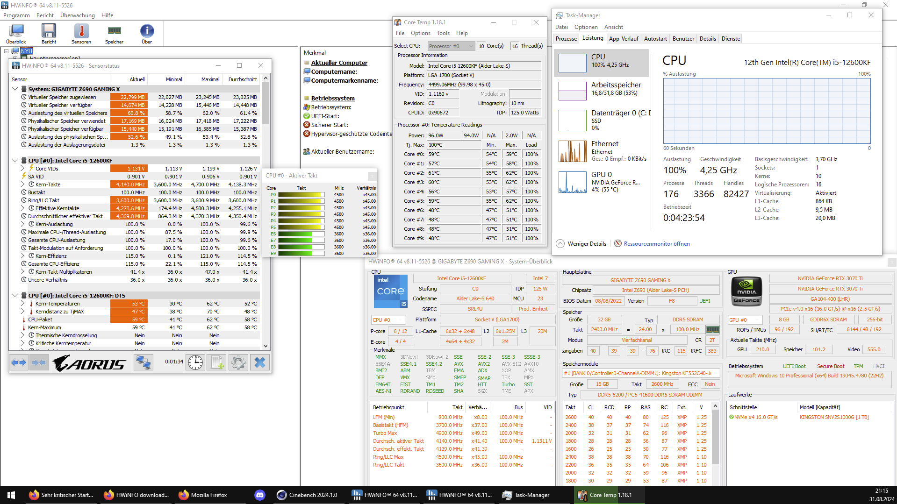Open the Options menu in Core Temp

coord(421,33)
